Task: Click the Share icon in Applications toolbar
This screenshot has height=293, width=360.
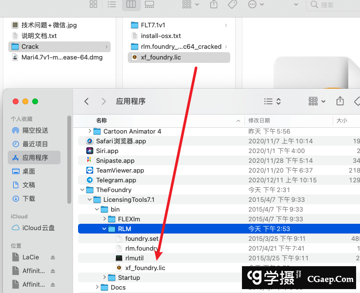Action: coord(340,101)
